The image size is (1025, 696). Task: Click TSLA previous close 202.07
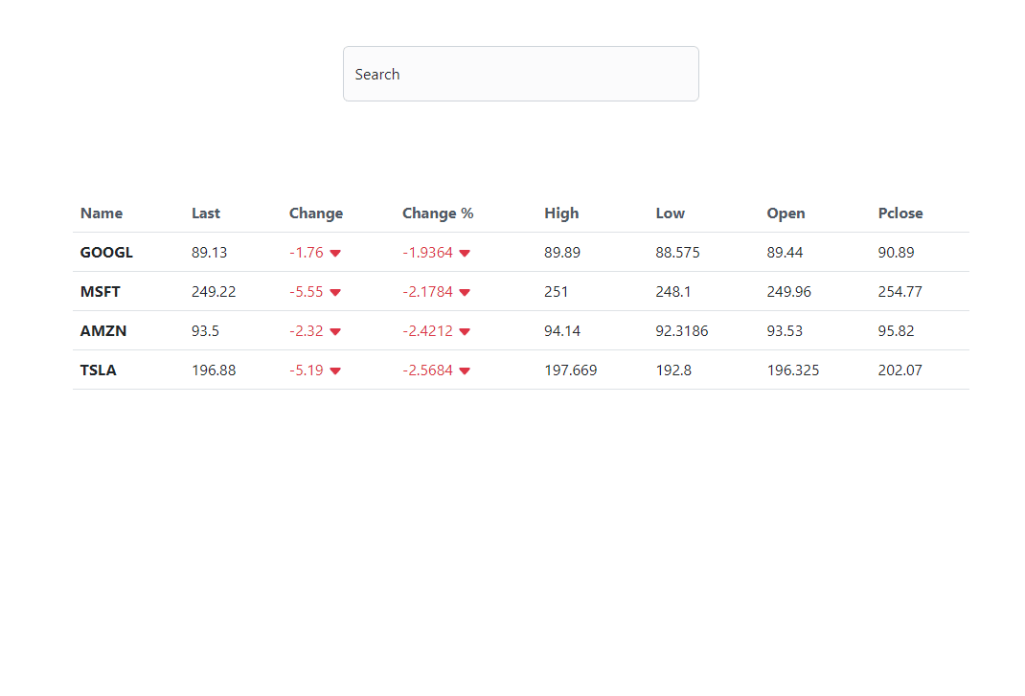tap(900, 370)
